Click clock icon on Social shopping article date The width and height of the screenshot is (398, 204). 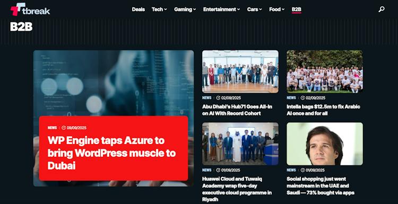click(302, 170)
